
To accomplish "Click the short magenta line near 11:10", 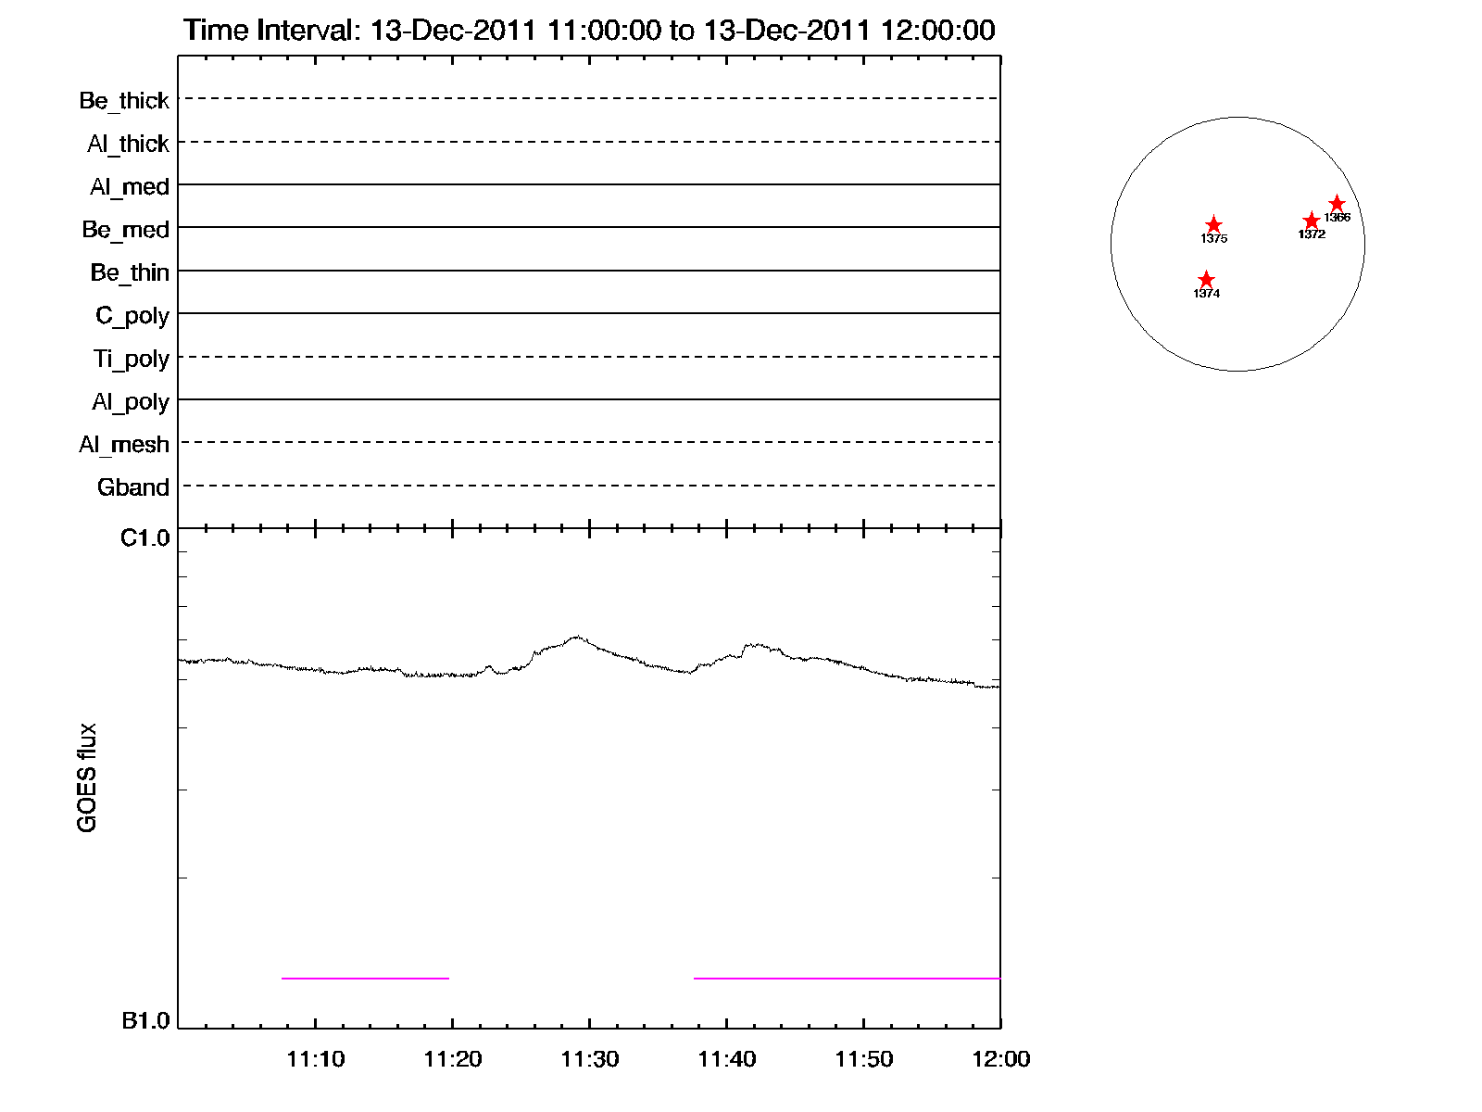I will tap(365, 978).
